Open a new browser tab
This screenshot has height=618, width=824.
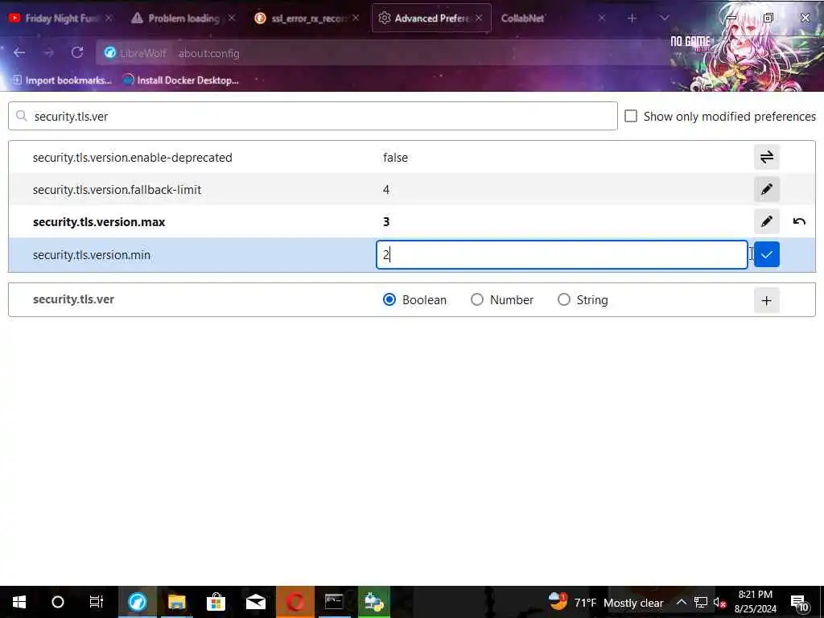pyautogui.click(x=632, y=18)
